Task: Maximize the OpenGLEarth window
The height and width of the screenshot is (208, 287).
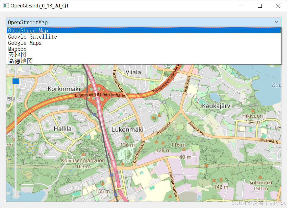Action: (x=260, y=6)
